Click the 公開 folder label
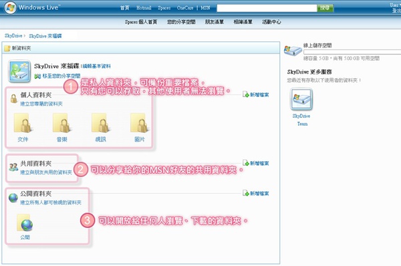This screenshot has width=401, height=266. [25, 237]
